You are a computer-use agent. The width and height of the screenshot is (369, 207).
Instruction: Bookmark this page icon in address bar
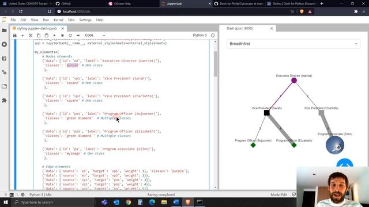49,11
